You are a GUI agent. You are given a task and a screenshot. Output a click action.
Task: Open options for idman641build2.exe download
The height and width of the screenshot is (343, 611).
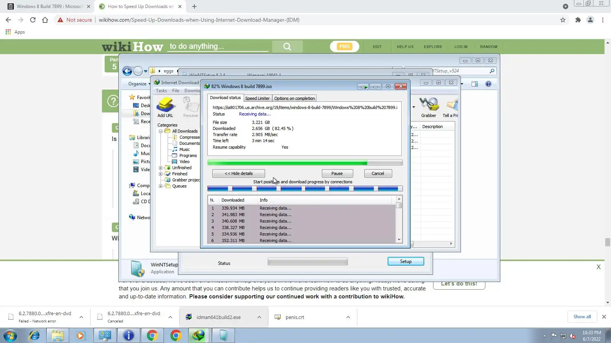pos(259,317)
